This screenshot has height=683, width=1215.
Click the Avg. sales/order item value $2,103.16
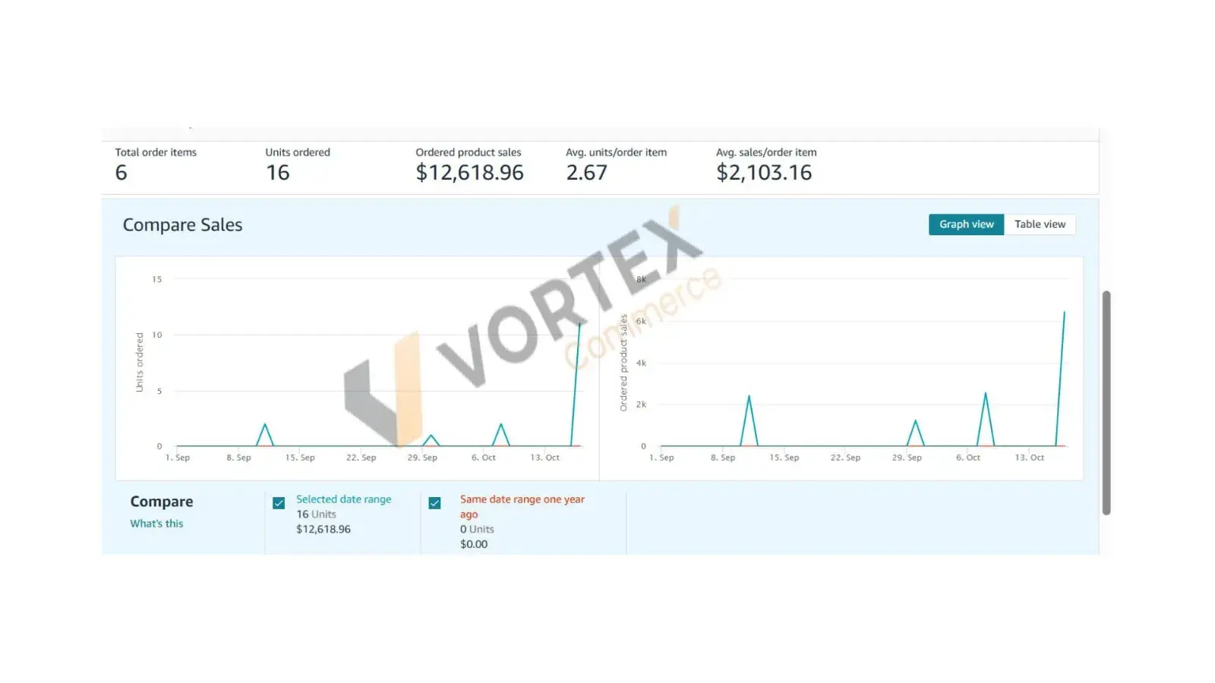tap(764, 173)
